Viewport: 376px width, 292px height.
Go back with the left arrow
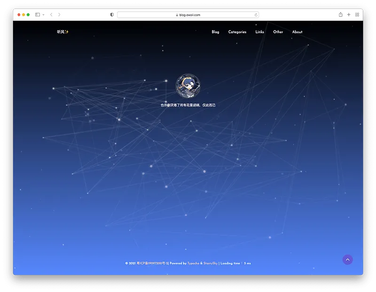click(x=51, y=15)
